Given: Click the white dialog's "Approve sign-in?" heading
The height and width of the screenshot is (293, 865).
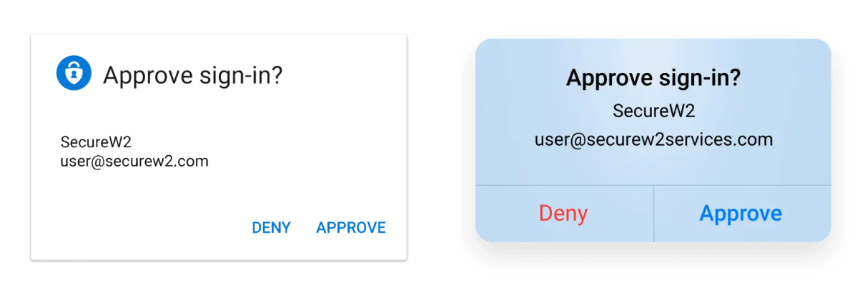Looking at the screenshot, I should click(193, 75).
